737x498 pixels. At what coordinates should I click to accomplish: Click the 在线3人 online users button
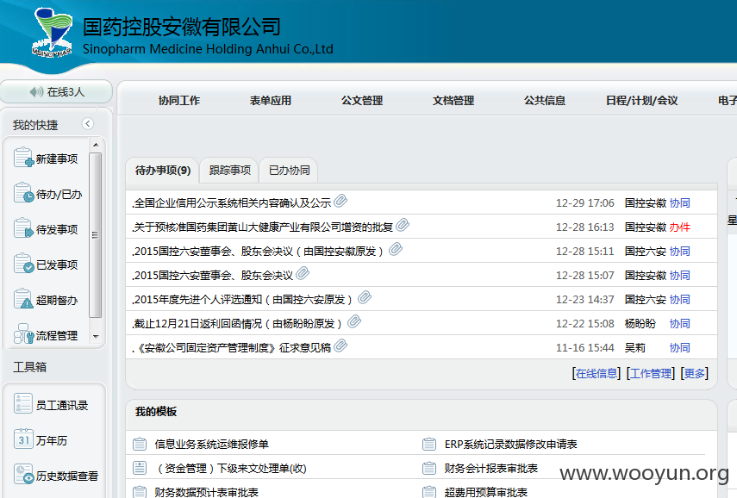pyautogui.click(x=56, y=91)
